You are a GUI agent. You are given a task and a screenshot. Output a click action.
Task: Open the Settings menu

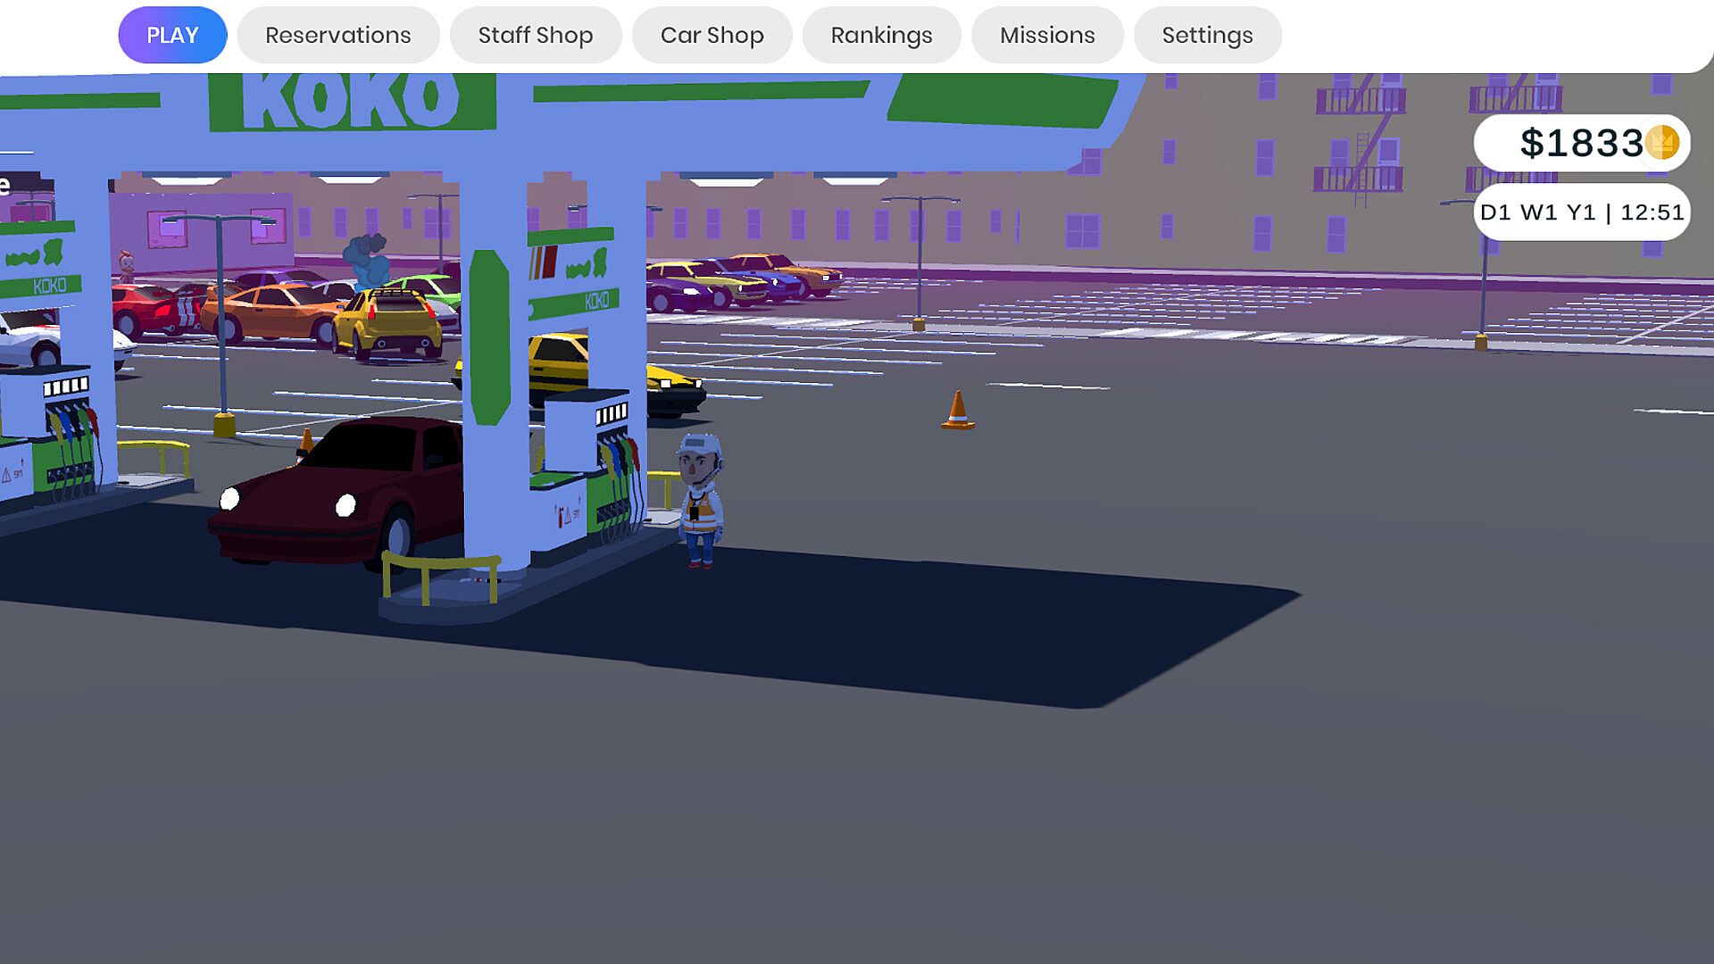coord(1207,35)
